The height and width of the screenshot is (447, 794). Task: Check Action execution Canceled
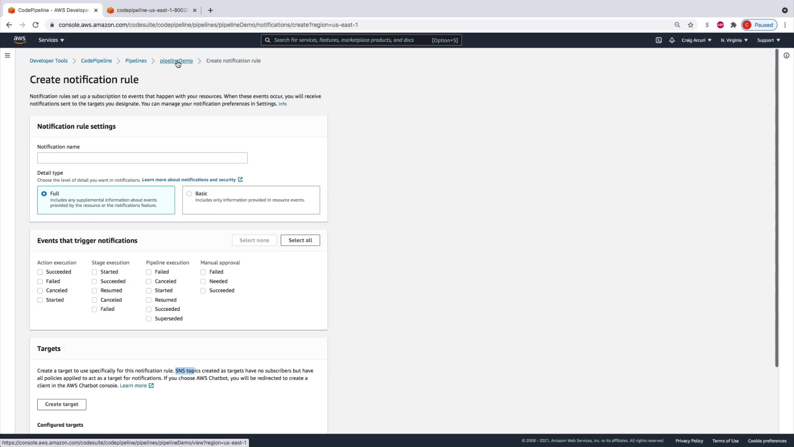40,291
